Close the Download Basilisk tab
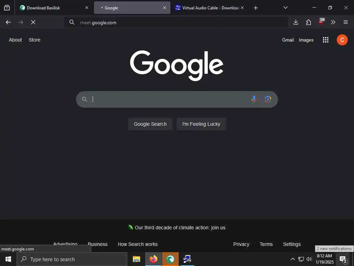 [87, 8]
